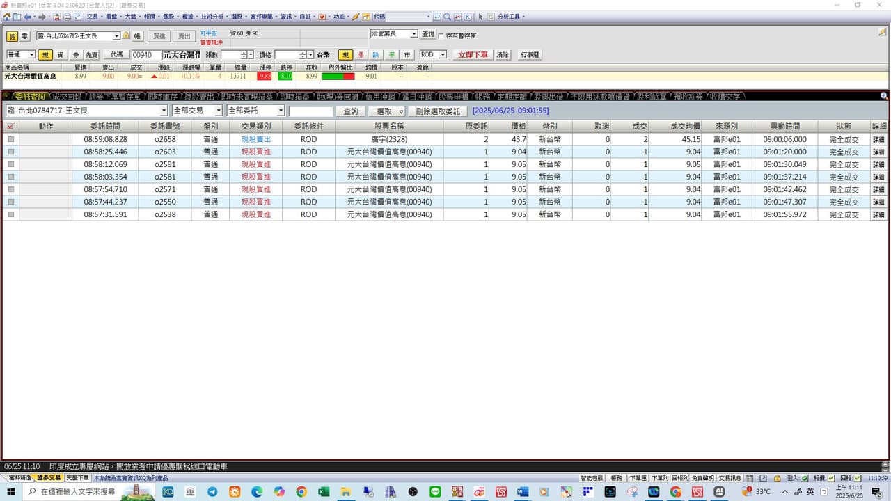Check the row checkbox for order o2603

10,152
